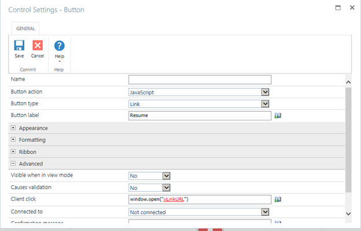Open the Help menu icon

click(x=60, y=46)
